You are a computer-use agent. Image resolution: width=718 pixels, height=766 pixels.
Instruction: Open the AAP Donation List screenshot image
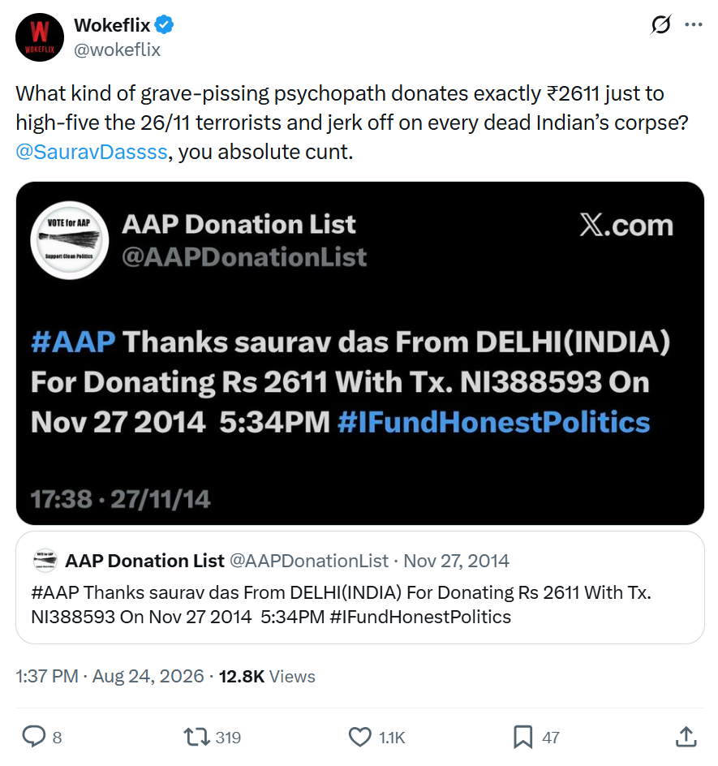coord(360,353)
